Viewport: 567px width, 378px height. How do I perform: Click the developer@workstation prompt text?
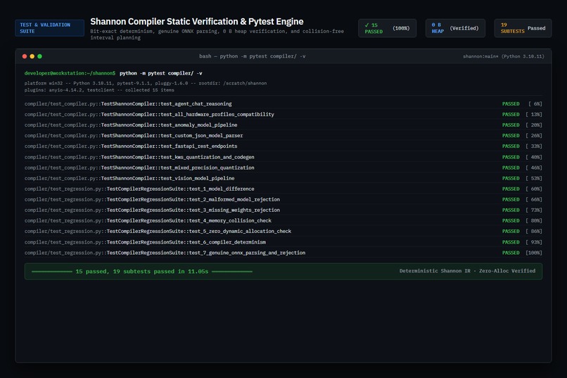(x=70, y=73)
